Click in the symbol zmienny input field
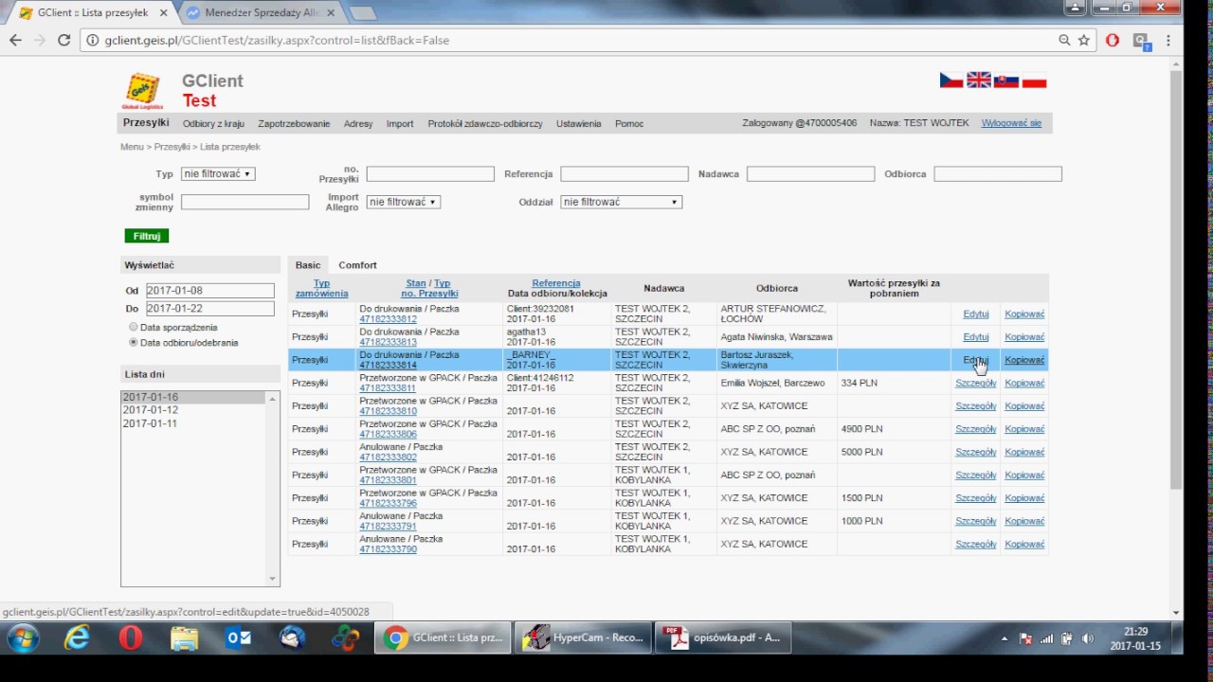 pos(245,202)
